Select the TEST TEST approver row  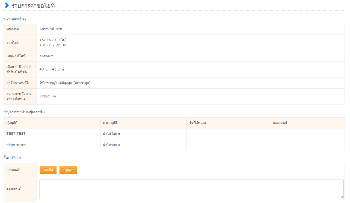(x=16, y=134)
